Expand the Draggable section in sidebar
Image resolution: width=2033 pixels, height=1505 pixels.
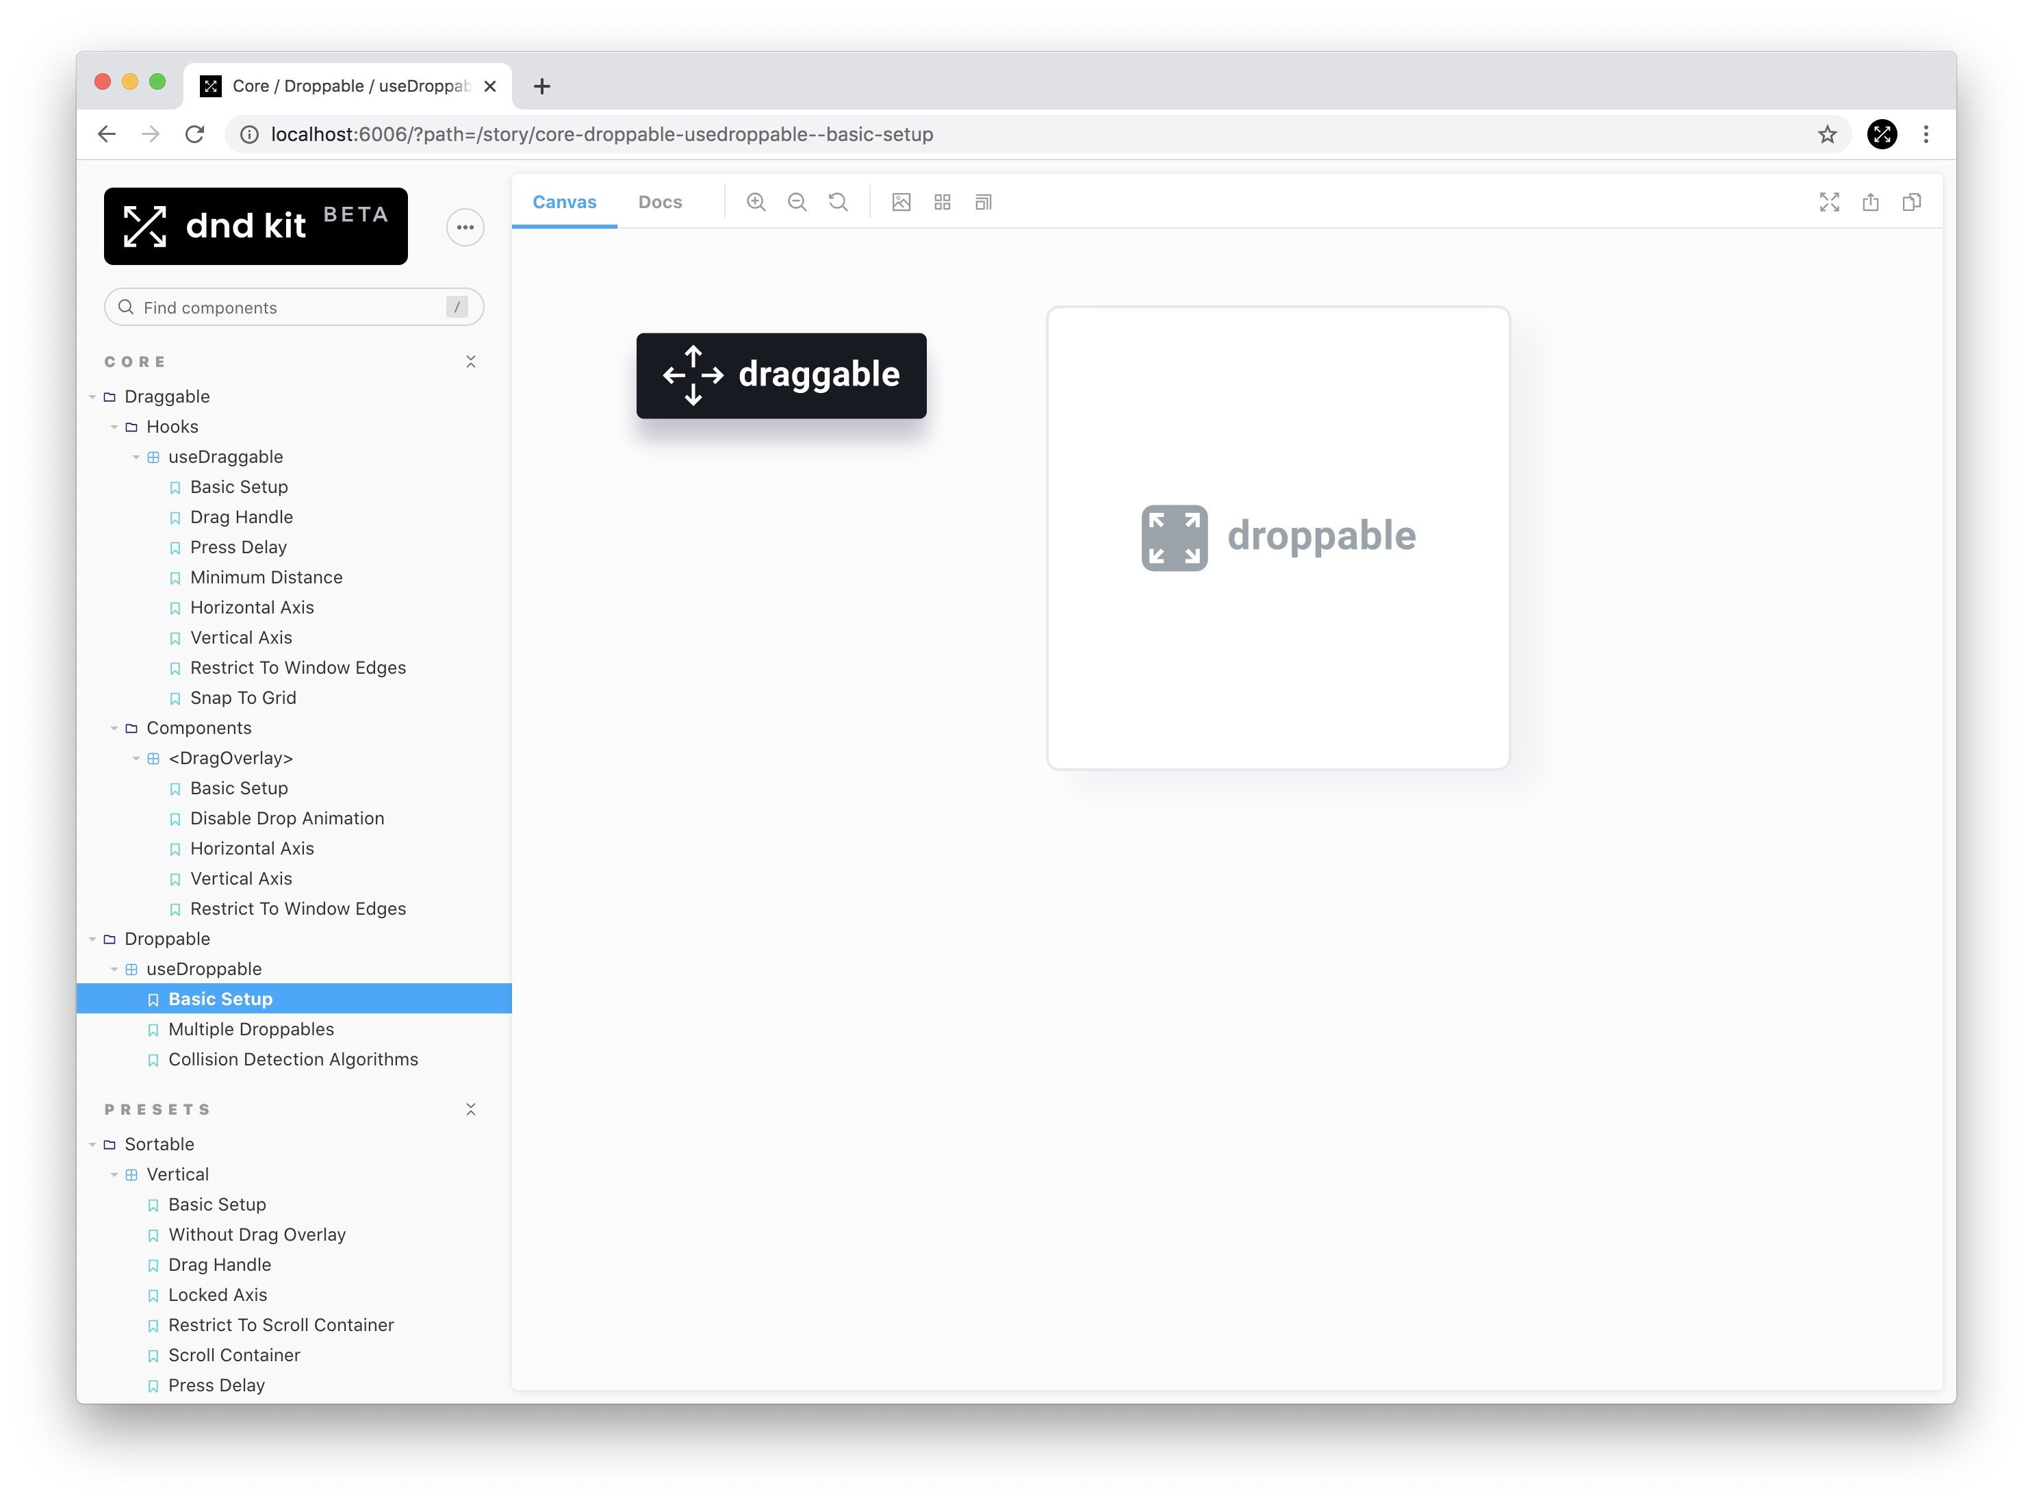click(107, 395)
